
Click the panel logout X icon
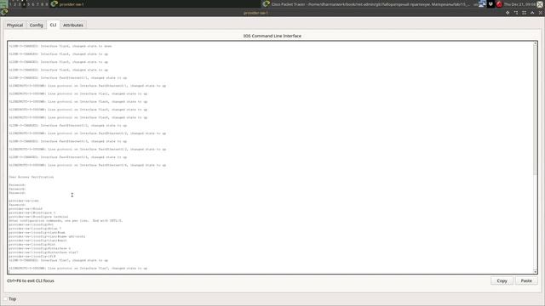coord(540,4)
